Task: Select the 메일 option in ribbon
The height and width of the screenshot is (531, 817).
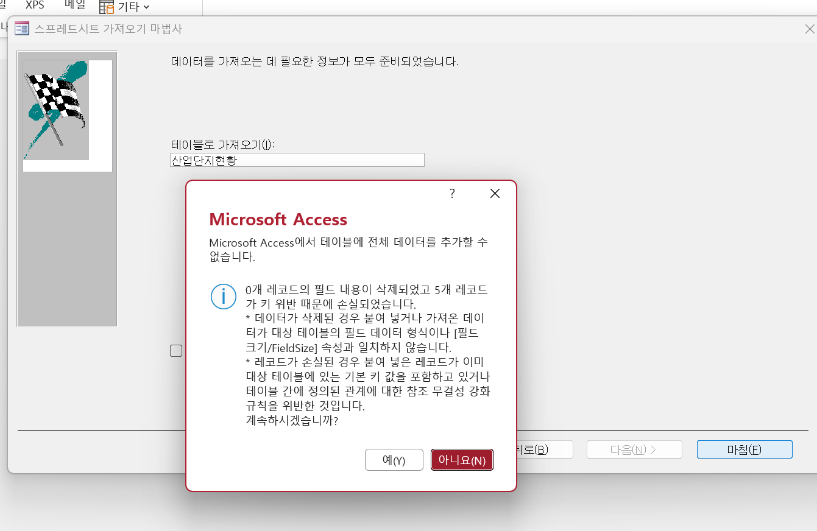Action: [75, 5]
